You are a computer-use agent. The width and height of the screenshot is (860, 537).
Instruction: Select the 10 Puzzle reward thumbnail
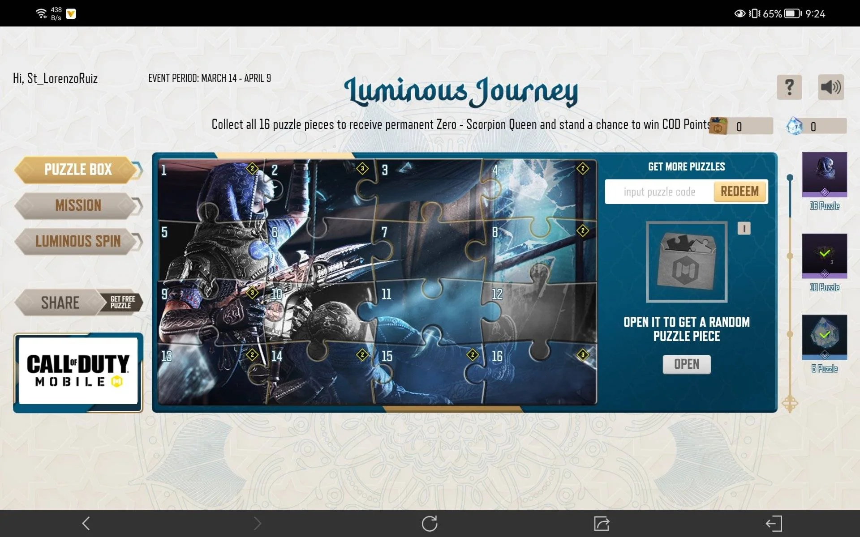pos(825,256)
